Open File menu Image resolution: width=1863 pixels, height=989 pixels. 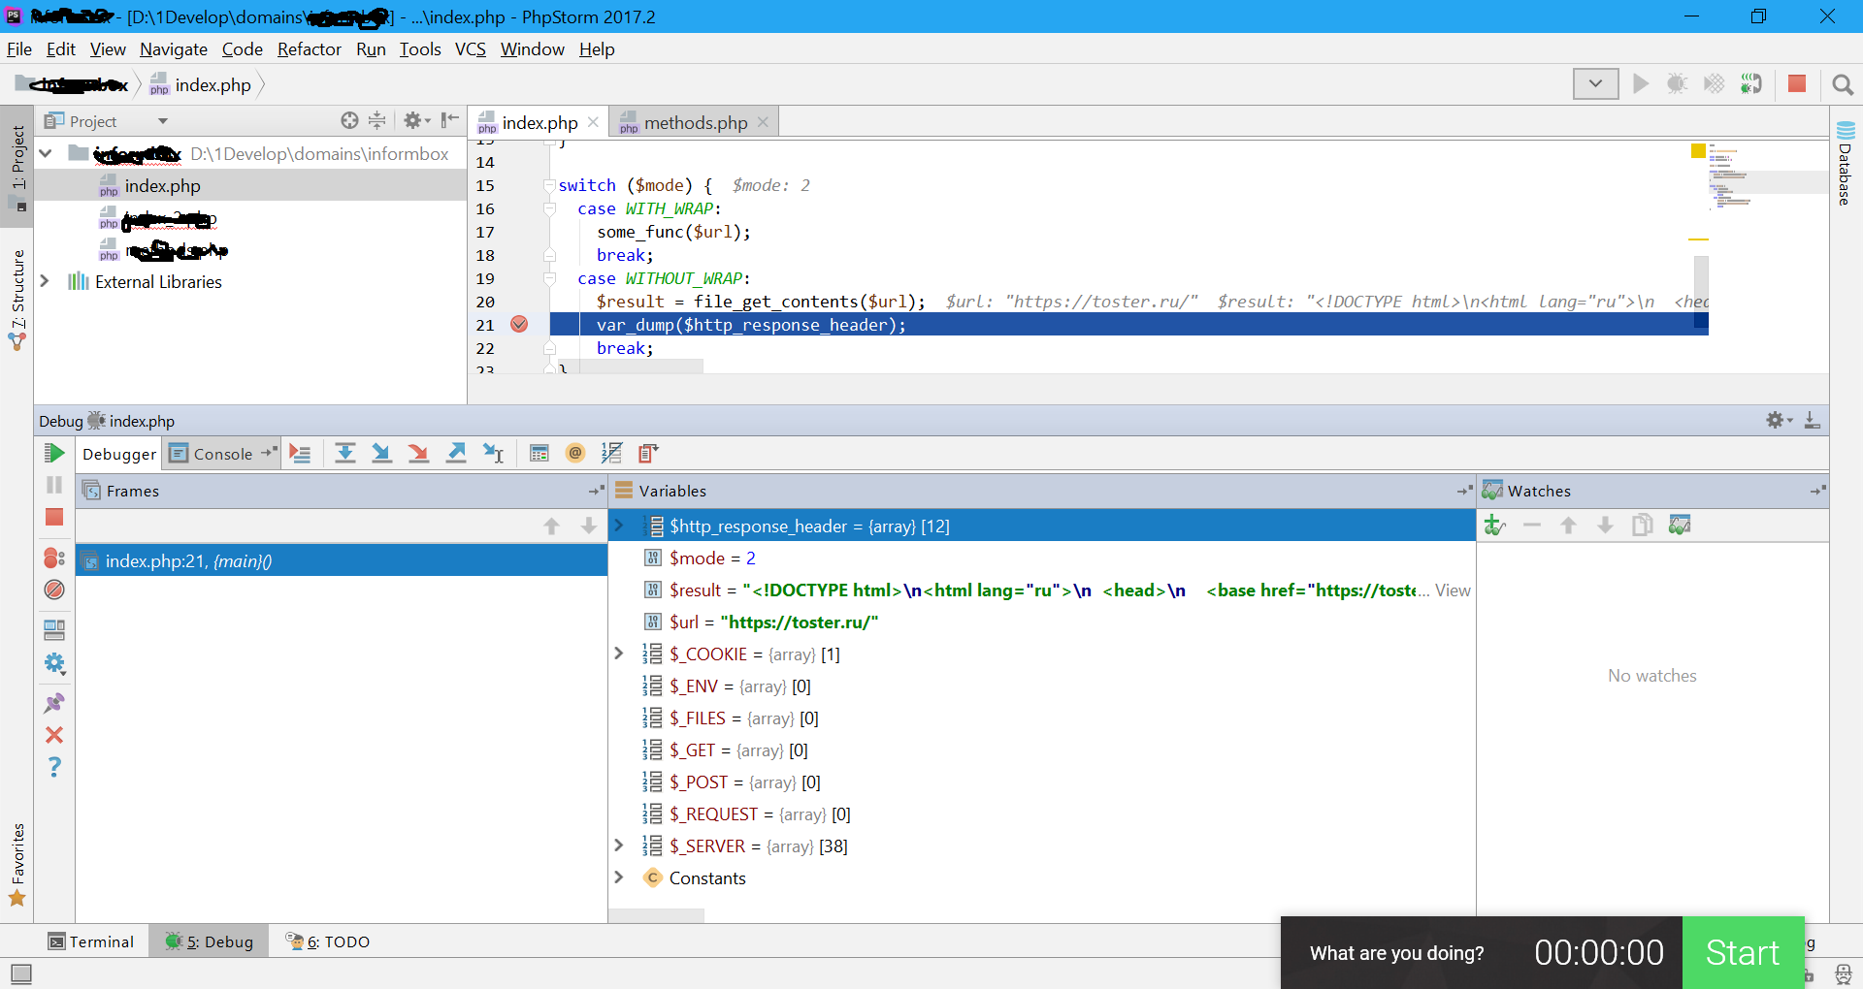coord(19,49)
